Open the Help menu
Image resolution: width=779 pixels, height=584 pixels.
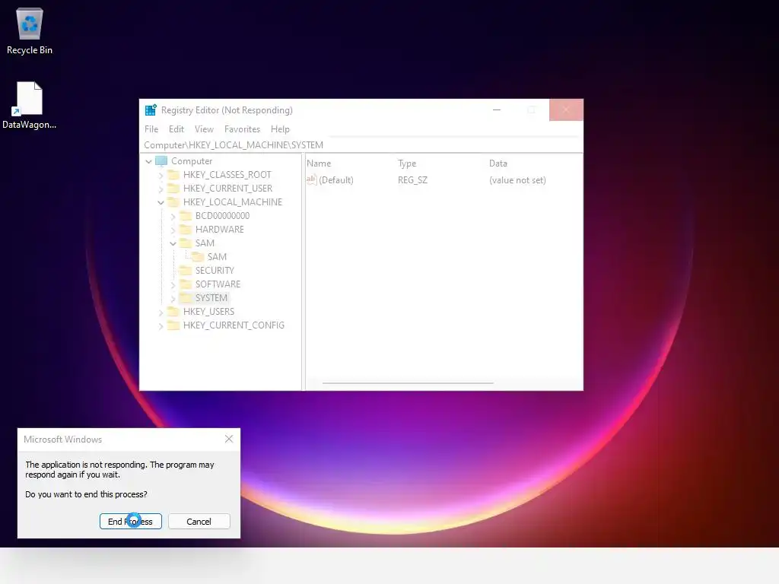(280, 129)
